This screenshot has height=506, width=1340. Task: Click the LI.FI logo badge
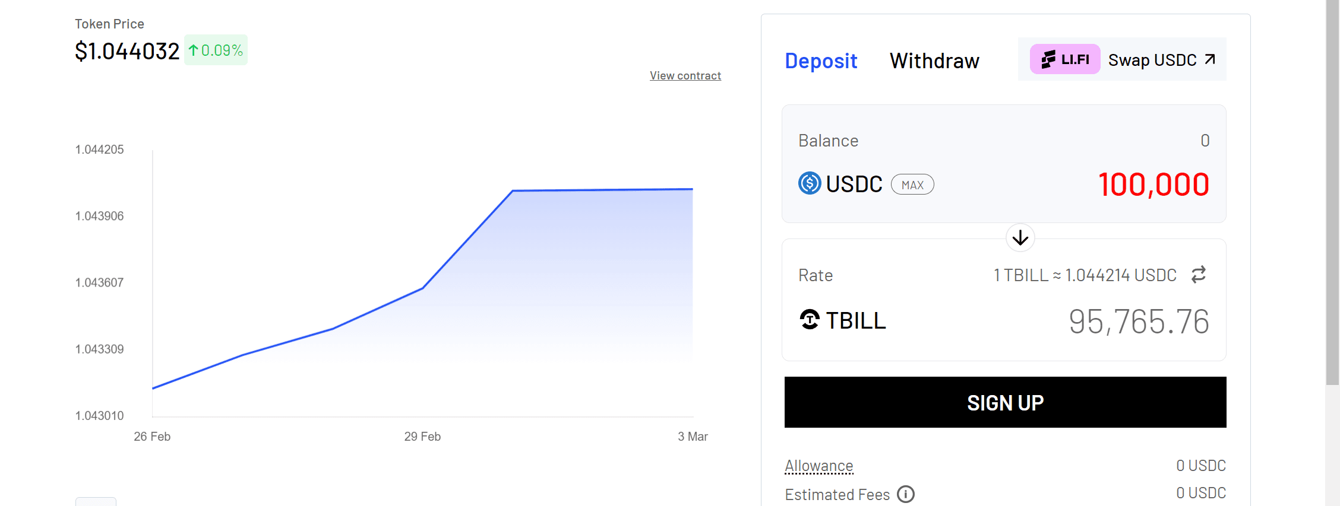(x=1064, y=59)
